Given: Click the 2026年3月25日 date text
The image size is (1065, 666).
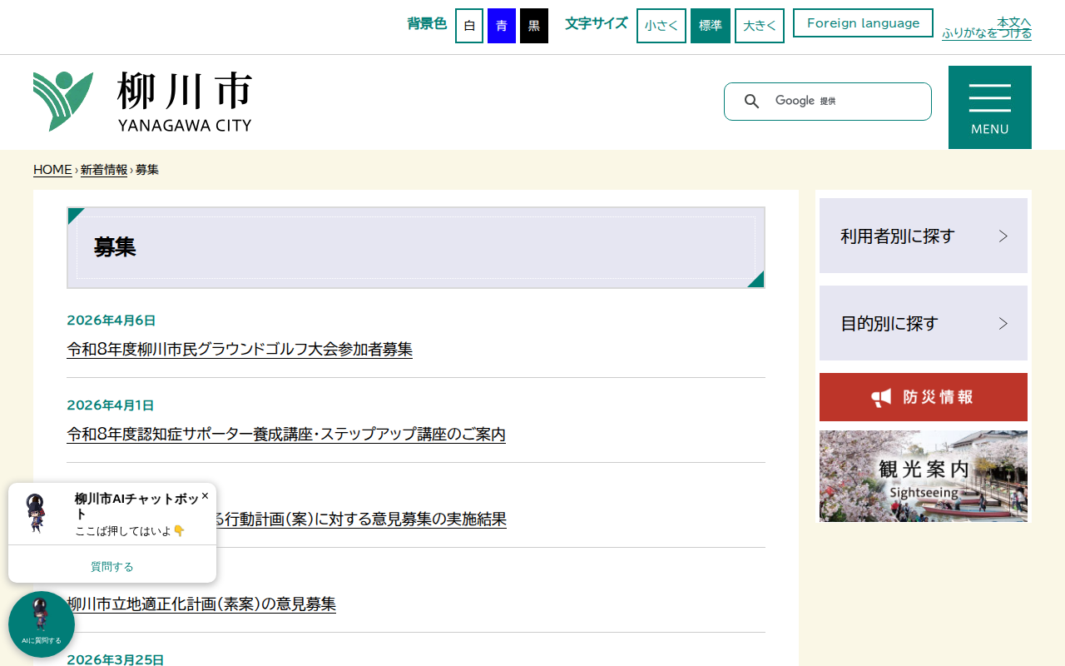Looking at the screenshot, I should point(116,659).
